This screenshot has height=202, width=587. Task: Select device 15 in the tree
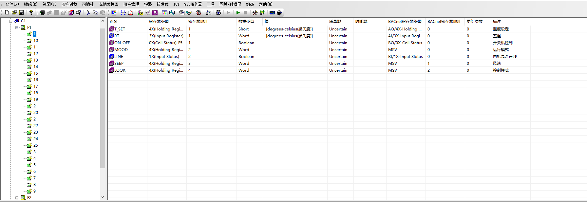(x=36, y=73)
